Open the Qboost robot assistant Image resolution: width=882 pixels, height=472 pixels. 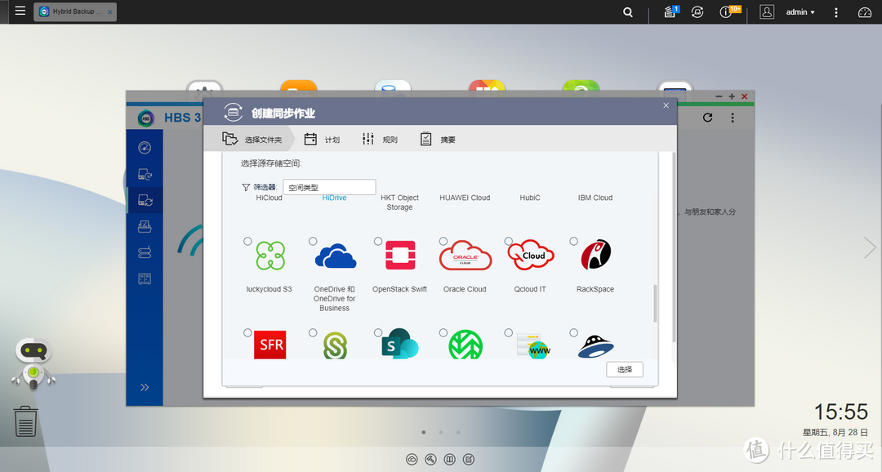[33, 363]
